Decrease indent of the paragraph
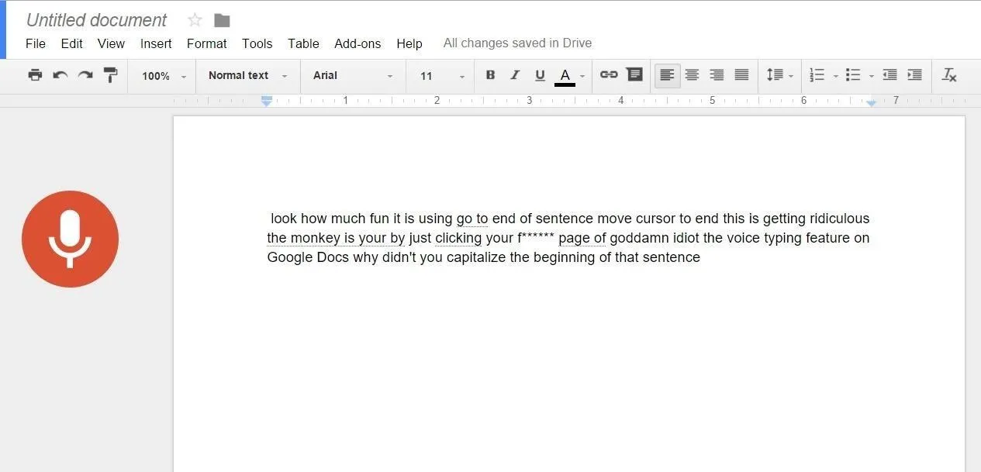The height and width of the screenshot is (472, 981). 889,75
